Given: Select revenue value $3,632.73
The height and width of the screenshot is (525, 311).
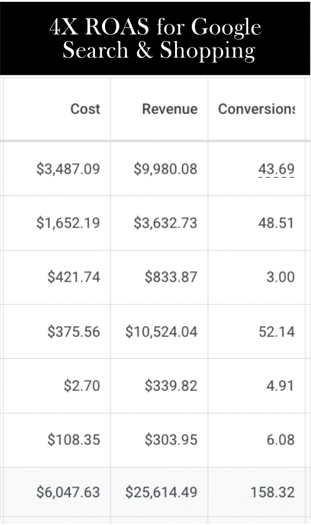Looking at the screenshot, I should 166,223.
